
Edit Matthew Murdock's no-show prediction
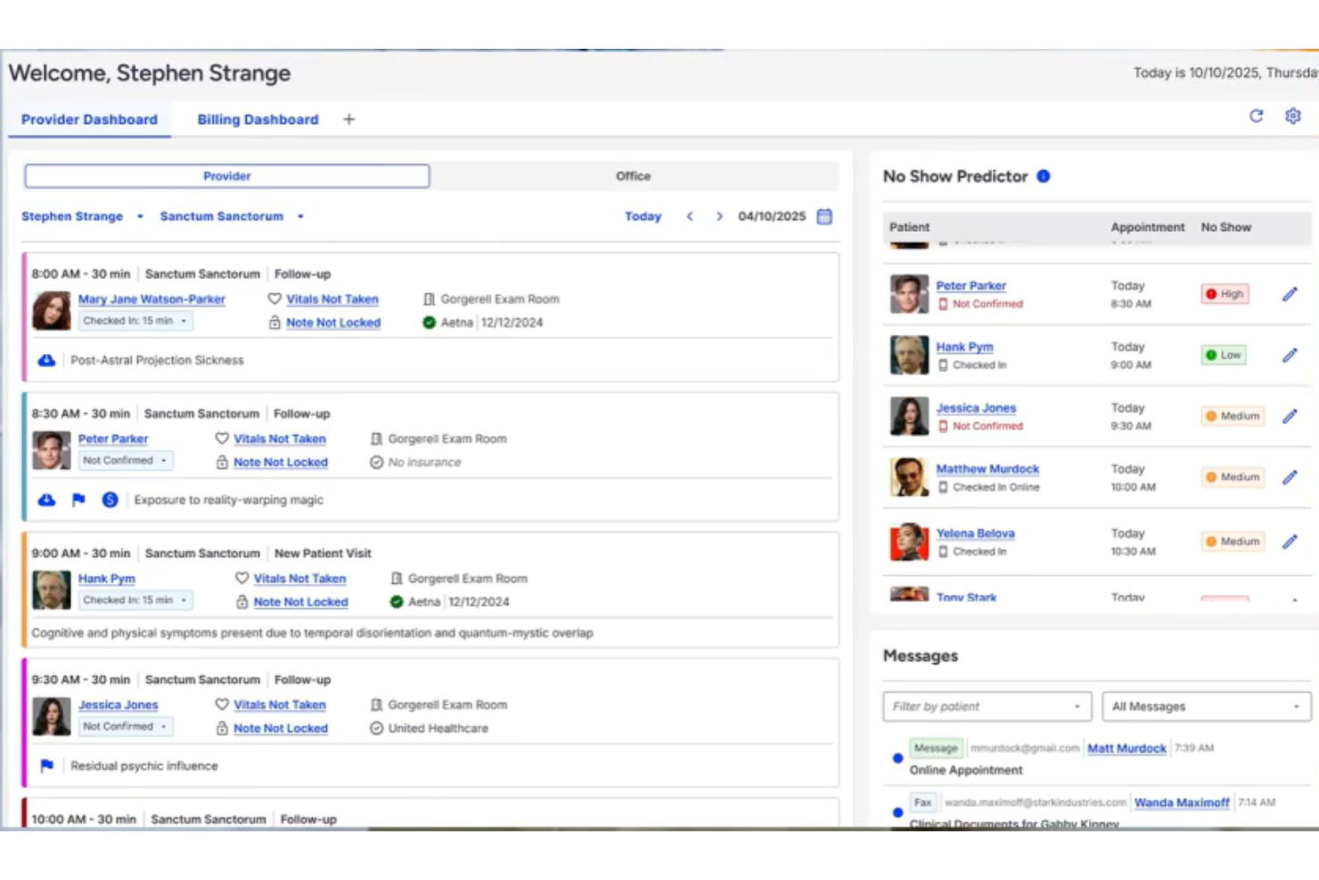point(1290,477)
